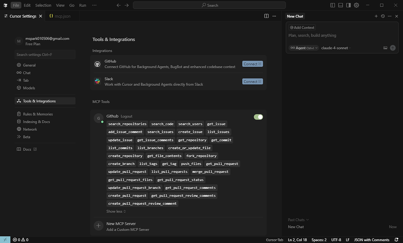Open the Edit menu
Viewport: 403px width, 243px height.
(27, 5)
